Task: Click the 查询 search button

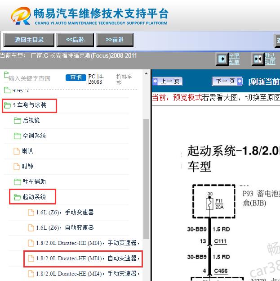Action: click(76, 77)
